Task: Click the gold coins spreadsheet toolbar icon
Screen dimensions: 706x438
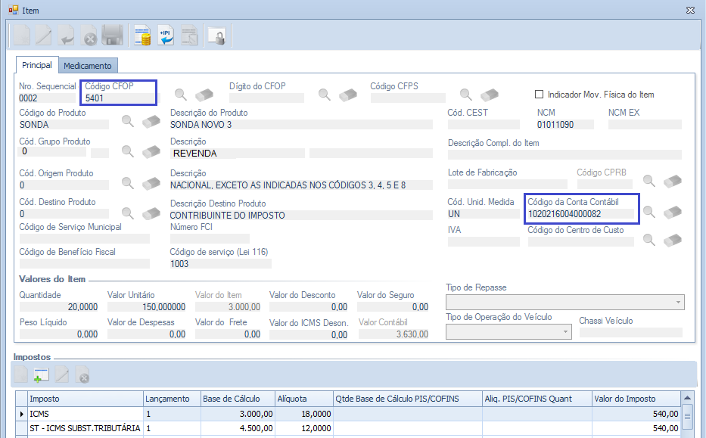Action: point(142,36)
